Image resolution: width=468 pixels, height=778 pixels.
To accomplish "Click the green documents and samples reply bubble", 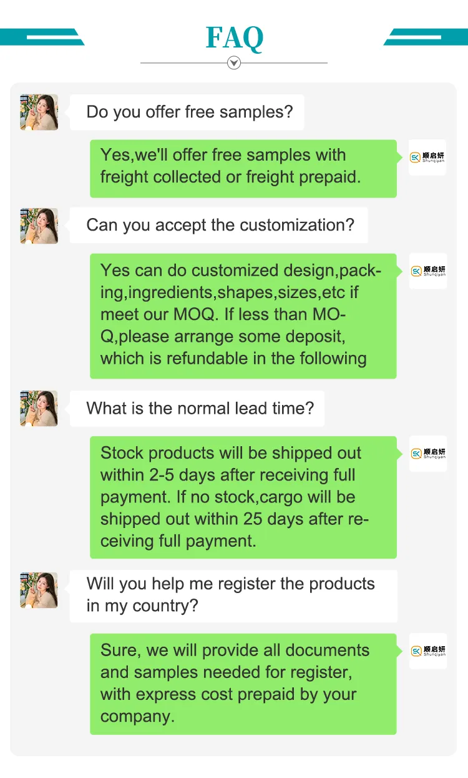I will (x=243, y=684).
